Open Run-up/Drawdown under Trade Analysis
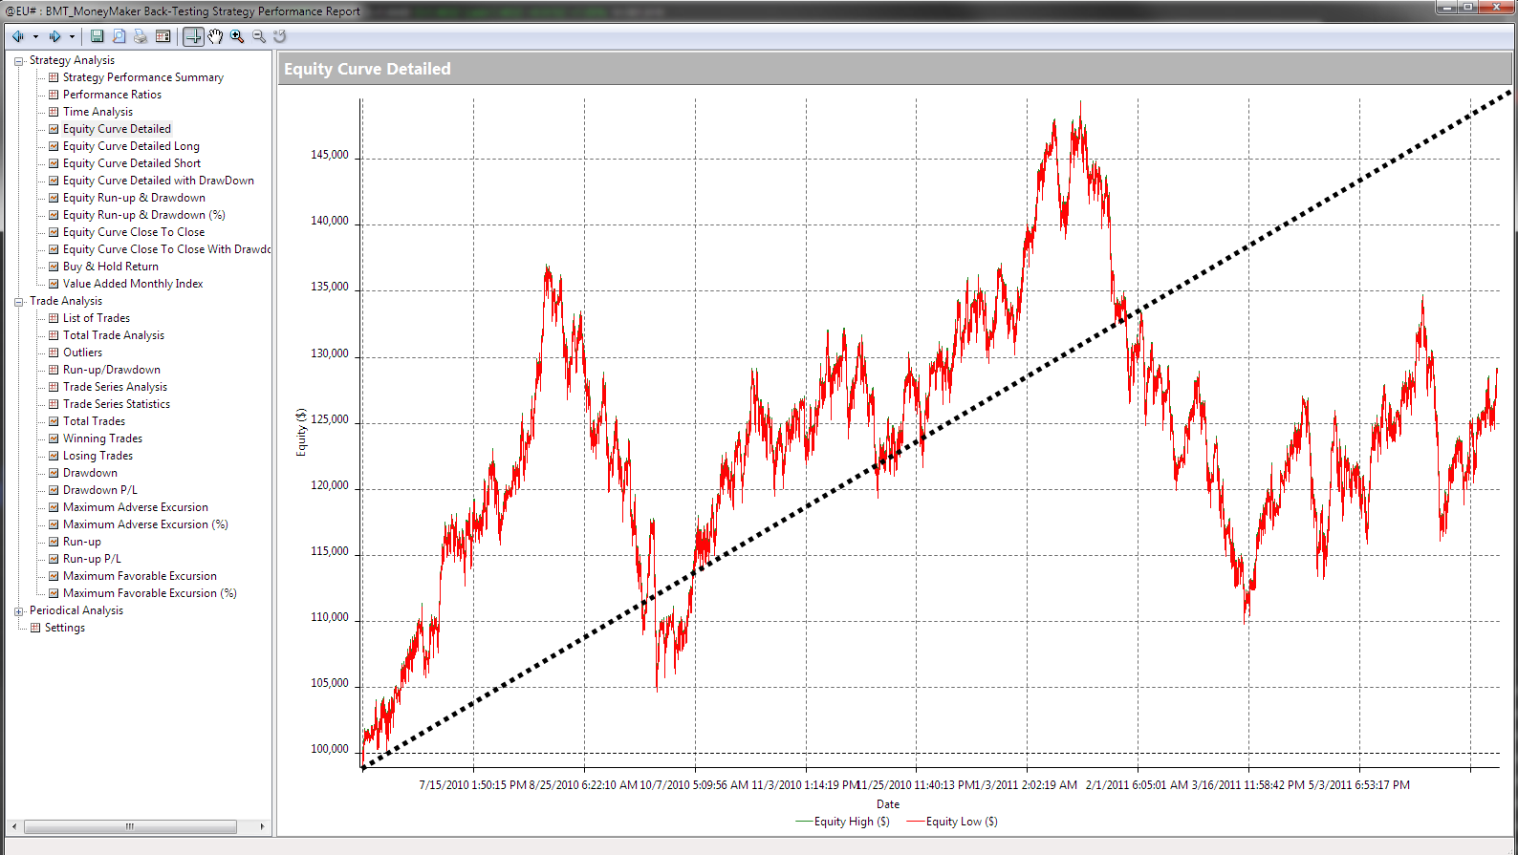The image size is (1518, 855). 112,370
